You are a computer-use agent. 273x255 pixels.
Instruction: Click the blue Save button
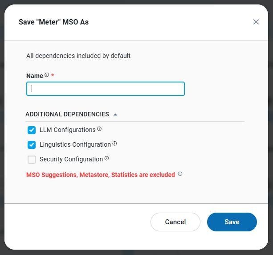(232, 222)
